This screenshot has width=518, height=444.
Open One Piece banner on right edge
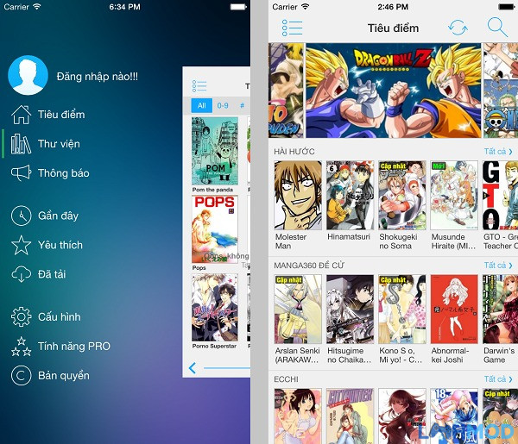tap(501, 91)
